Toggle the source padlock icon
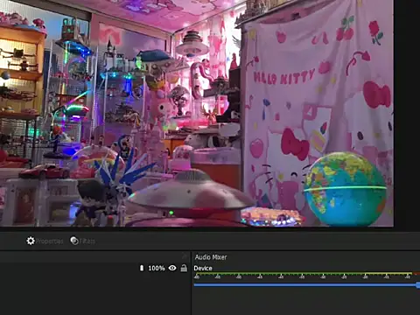420x315 pixels. click(x=184, y=268)
